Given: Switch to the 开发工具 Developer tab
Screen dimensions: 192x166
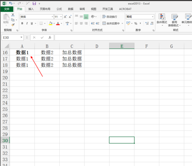Looking at the screenshot, I should coord(108,9).
